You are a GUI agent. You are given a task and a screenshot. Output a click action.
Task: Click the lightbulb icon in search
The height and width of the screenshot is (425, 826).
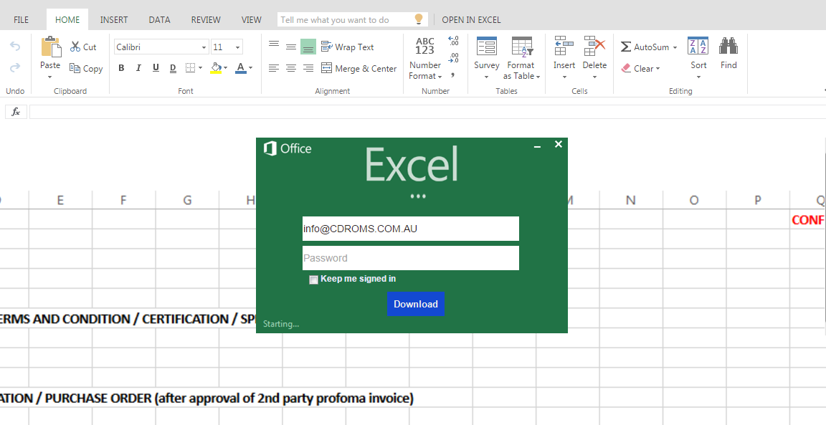(418, 19)
